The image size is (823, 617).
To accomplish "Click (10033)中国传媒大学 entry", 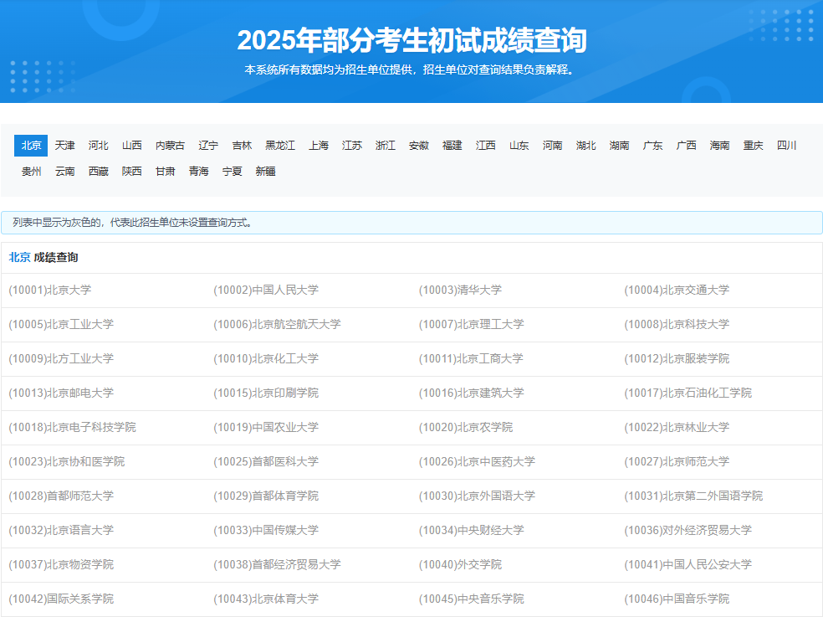I will point(266,530).
